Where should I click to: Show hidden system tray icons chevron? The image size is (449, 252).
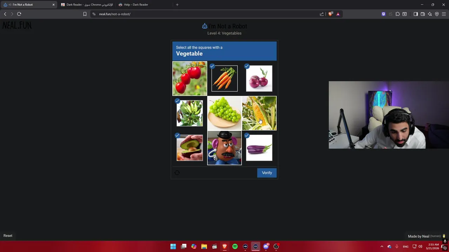(382, 246)
